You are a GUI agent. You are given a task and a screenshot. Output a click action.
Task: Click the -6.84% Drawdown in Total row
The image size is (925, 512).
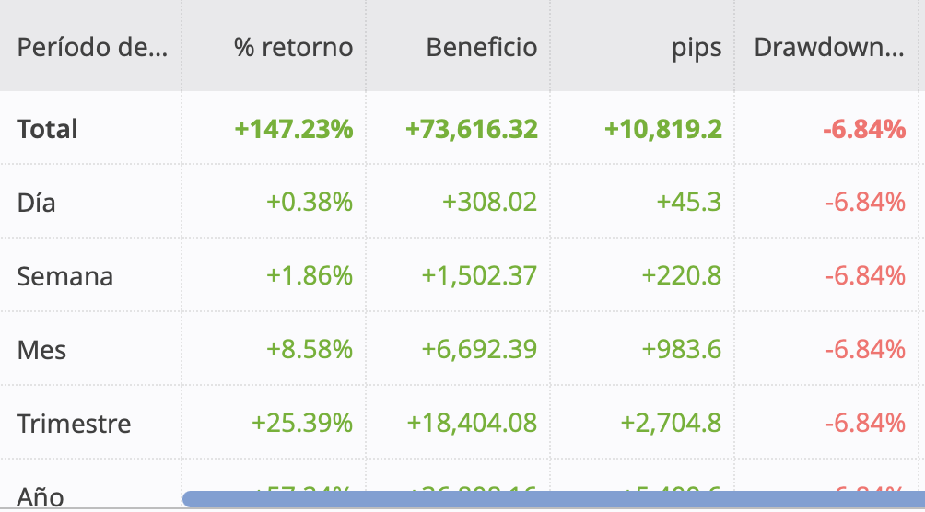pyautogui.click(x=862, y=129)
